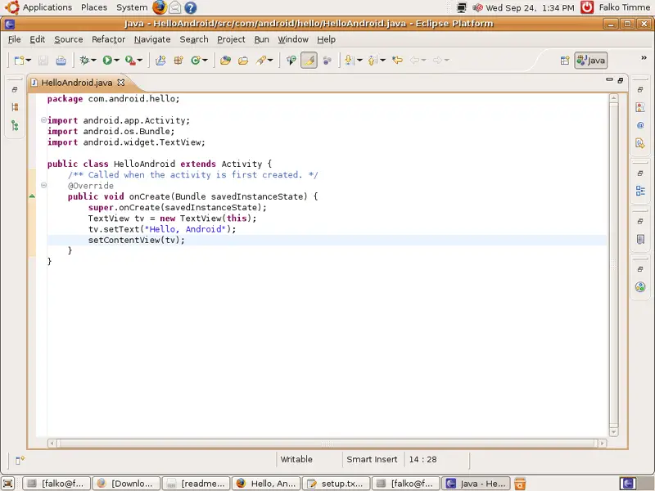Open the Applications menu in top panel

47,7
